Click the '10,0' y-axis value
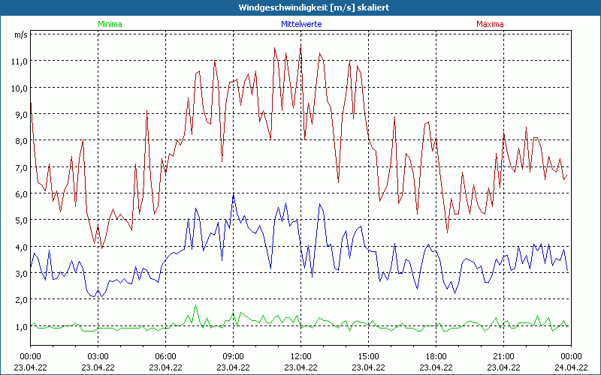The height and width of the screenshot is (375, 601). point(20,88)
